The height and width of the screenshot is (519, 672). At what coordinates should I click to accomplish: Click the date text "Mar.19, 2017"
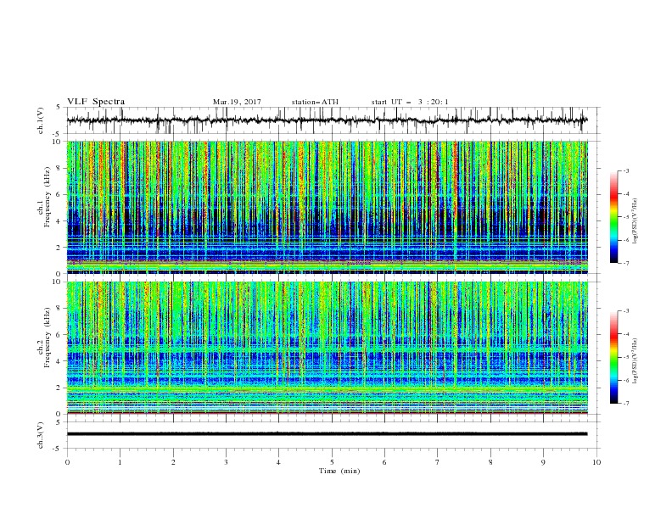click(x=237, y=102)
